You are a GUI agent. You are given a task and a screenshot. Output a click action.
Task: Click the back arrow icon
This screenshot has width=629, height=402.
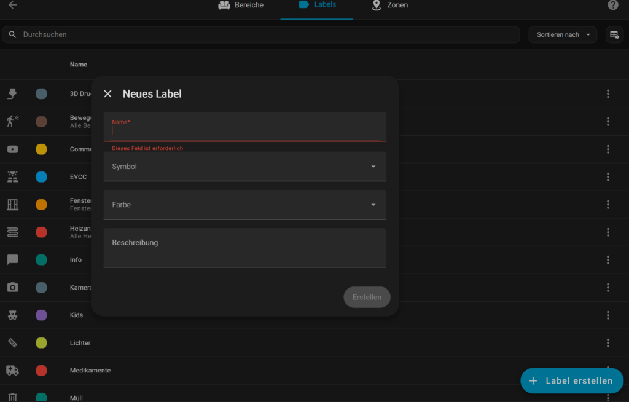coord(12,5)
